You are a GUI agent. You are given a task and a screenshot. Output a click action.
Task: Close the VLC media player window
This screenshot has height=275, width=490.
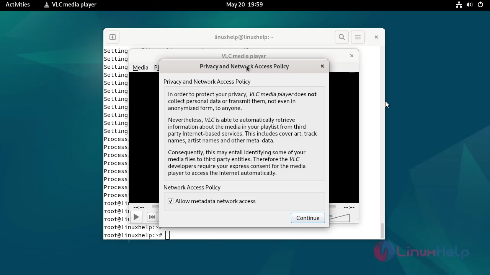click(x=352, y=56)
